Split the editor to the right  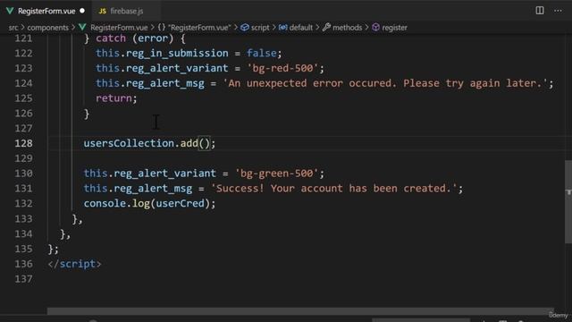[540, 11]
